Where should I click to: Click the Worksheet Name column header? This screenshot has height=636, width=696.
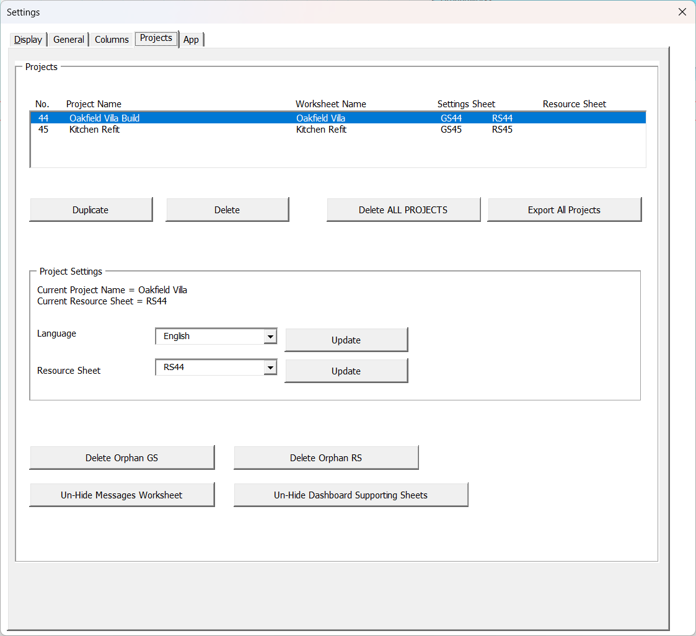click(331, 104)
